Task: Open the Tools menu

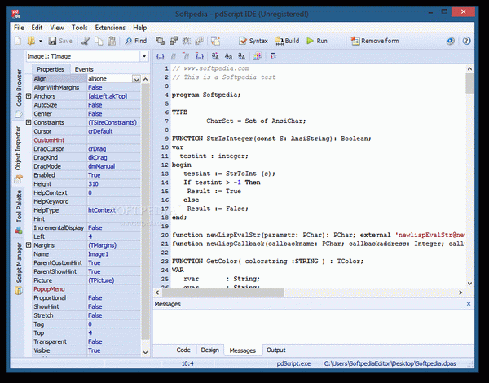Action: point(80,28)
